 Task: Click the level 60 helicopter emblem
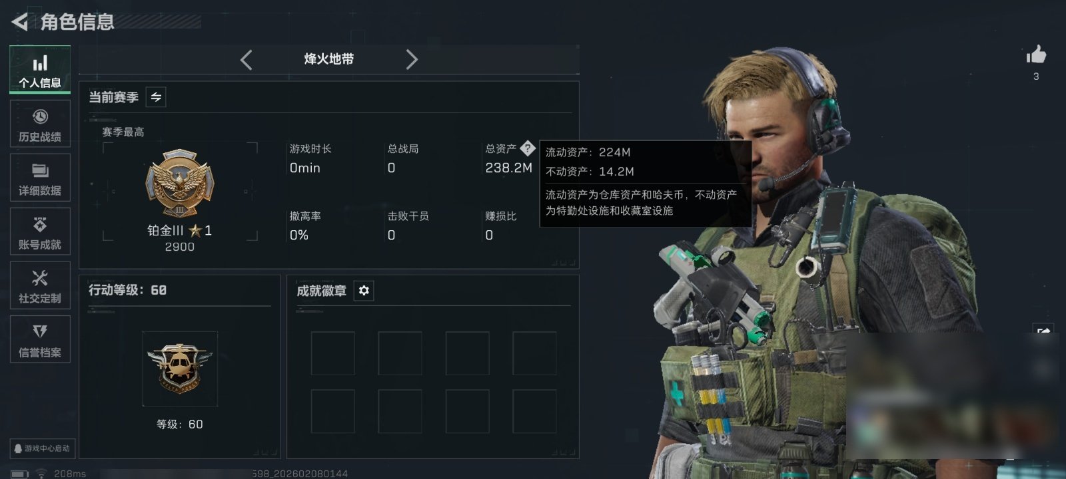tap(180, 369)
